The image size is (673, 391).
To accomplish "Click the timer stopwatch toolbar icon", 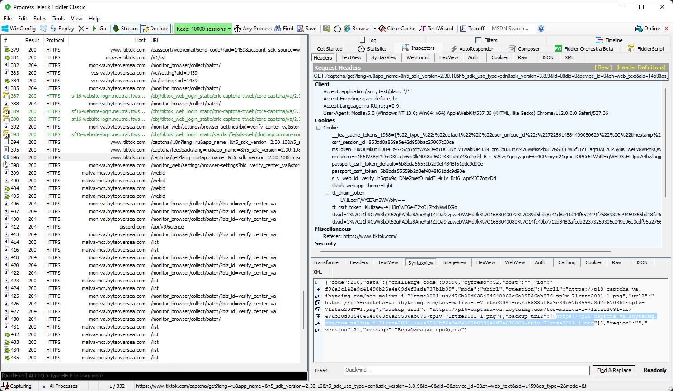I will click(338, 29).
